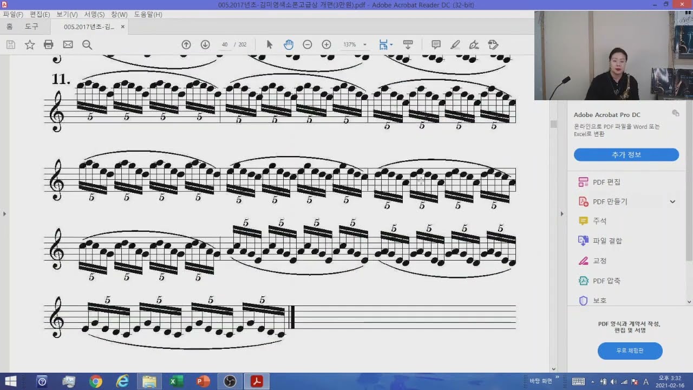
Task: Click the document scroll down arrow
Action: click(553, 369)
